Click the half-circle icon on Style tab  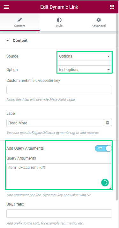click(59, 20)
